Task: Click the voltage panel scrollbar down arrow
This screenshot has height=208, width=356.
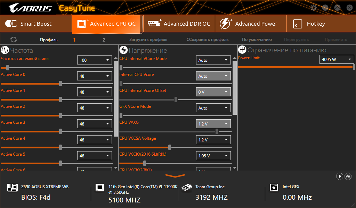Action: coord(235,168)
